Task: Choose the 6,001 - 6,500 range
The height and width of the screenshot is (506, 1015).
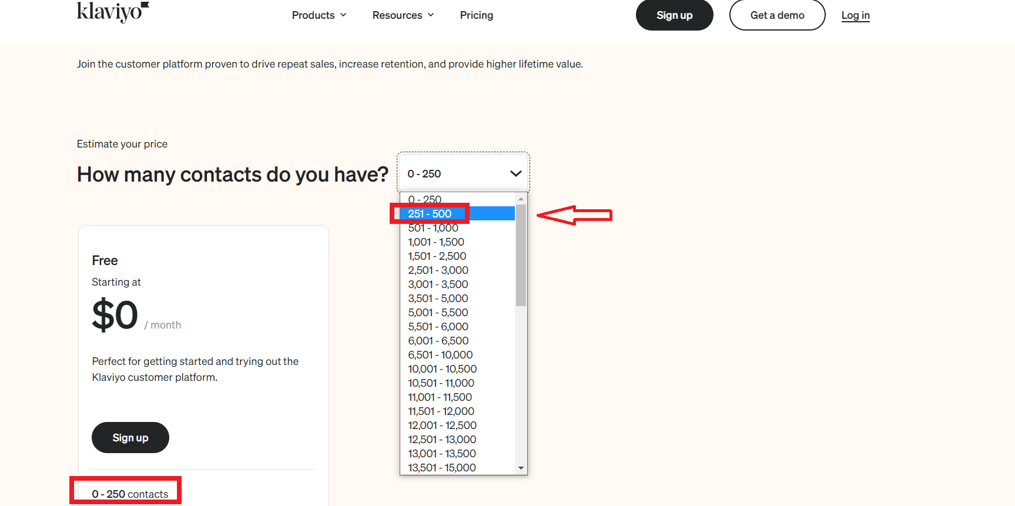Action: point(457,341)
